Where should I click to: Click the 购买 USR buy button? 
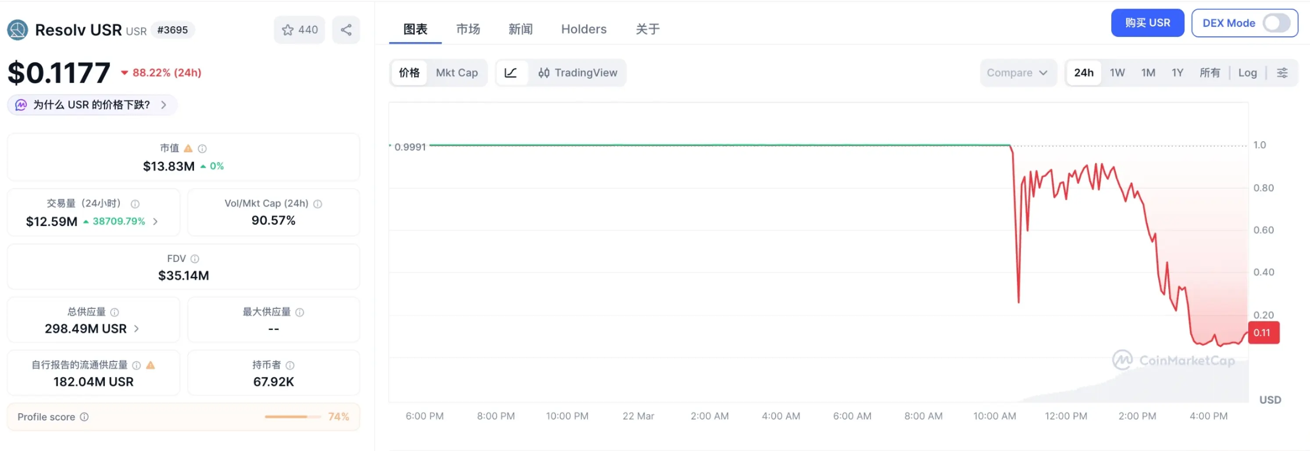(1147, 23)
